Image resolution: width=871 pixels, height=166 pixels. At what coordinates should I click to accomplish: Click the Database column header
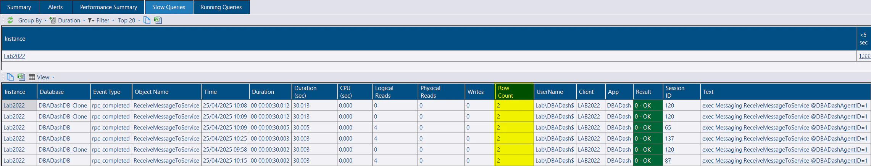coord(64,92)
